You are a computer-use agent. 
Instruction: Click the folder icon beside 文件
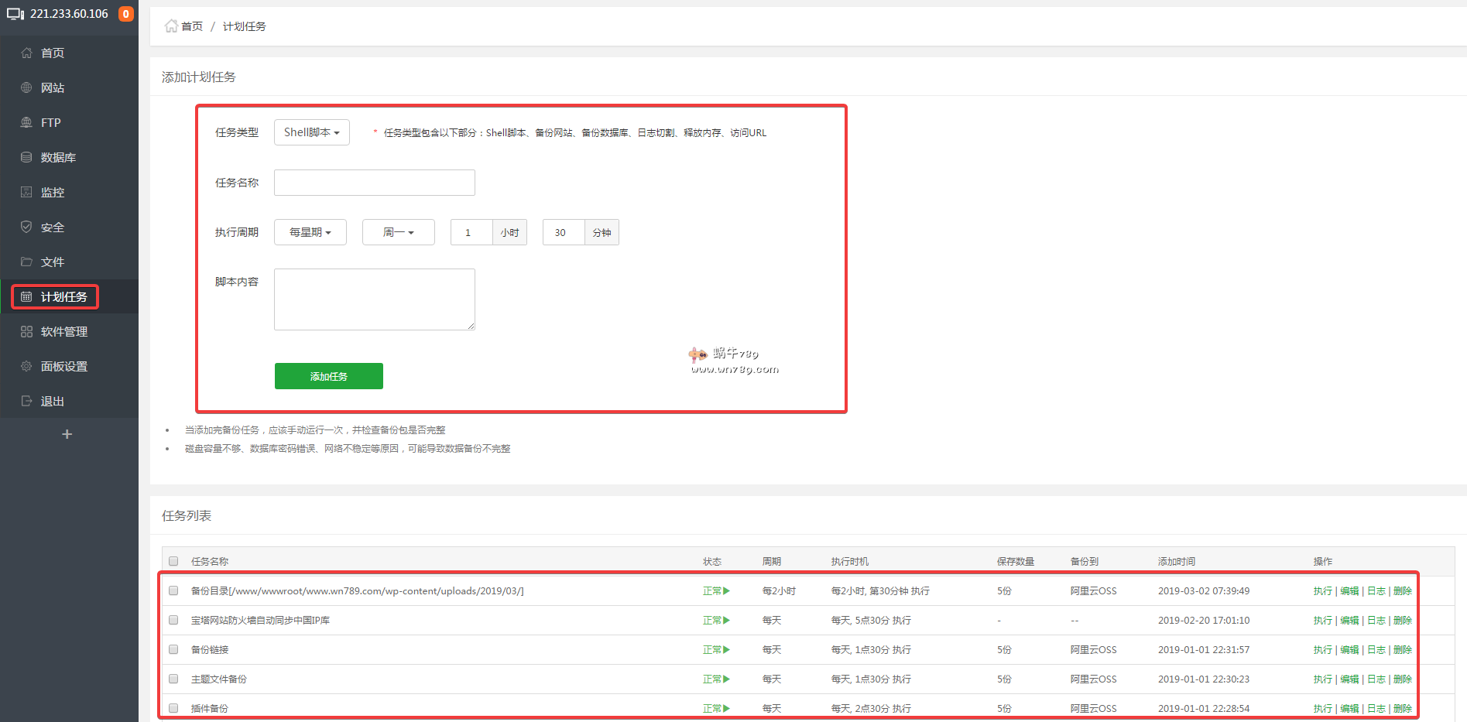26,262
